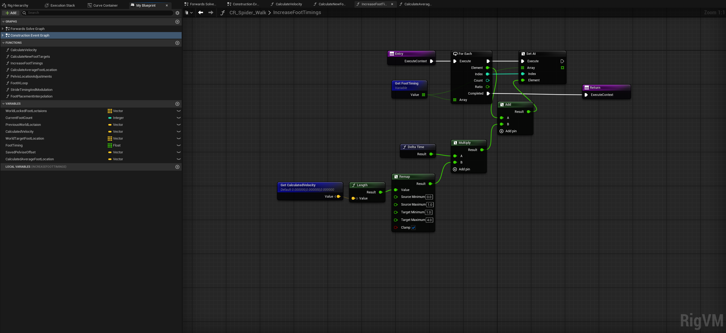
Task: Click the Add node's Result pin
Action: pyautogui.click(x=529, y=112)
